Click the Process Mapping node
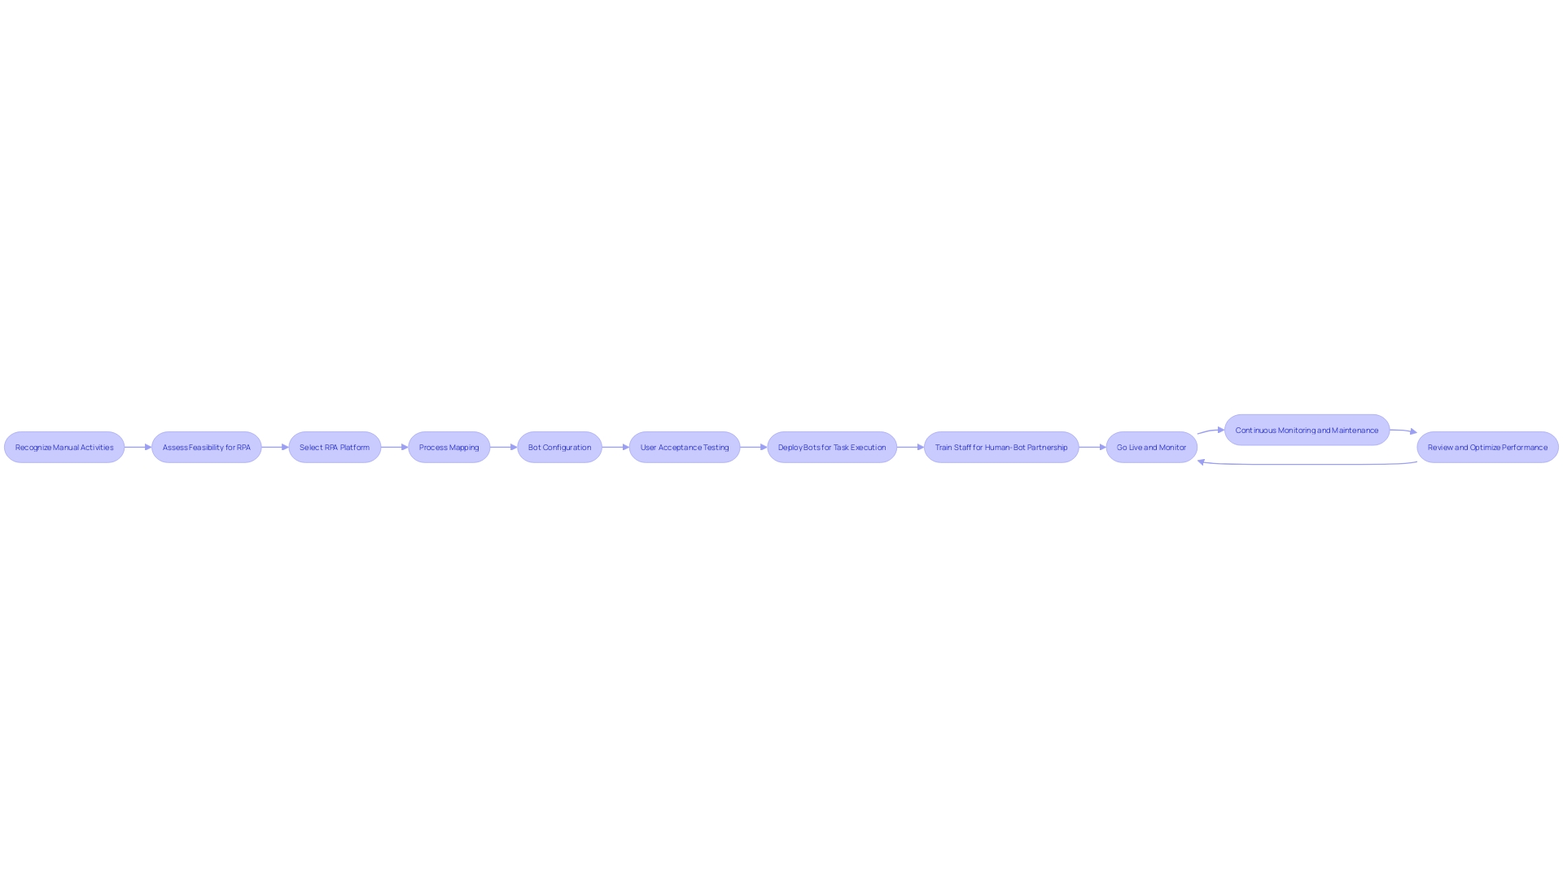Viewport: 1563px width, 879px height. [449, 447]
